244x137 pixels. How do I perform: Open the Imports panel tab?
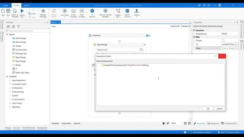pos(77,123)
